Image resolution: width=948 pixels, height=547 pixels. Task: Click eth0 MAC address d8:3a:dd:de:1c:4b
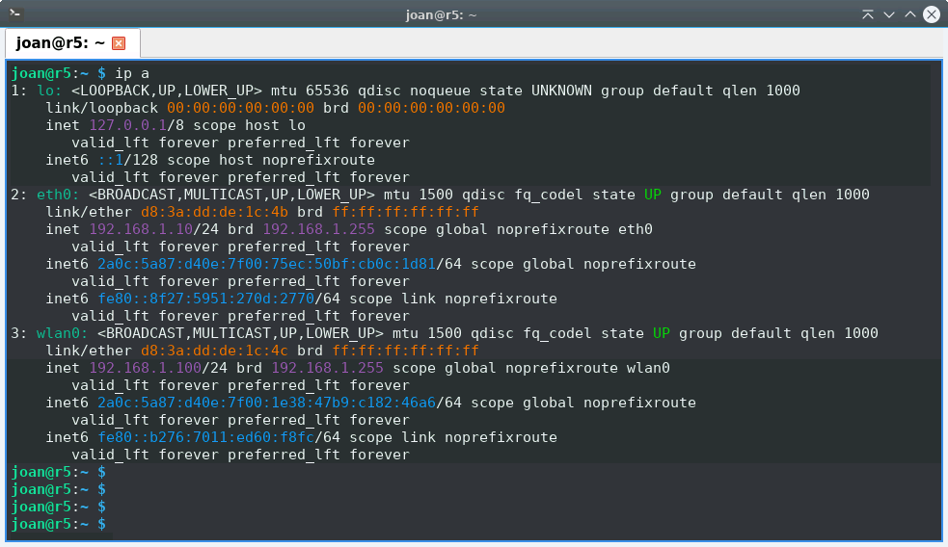point(213,212)
